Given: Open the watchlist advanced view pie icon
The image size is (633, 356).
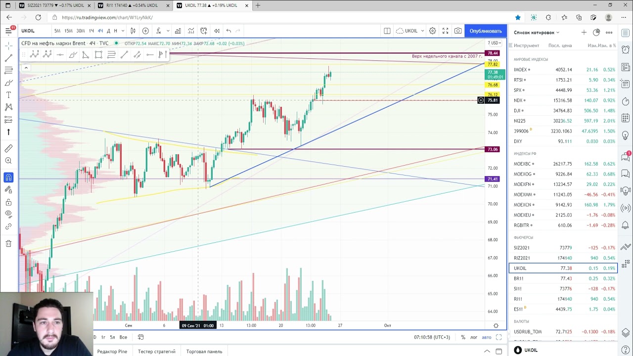Looking at the screenshot, I should click(x=596, y=33).
